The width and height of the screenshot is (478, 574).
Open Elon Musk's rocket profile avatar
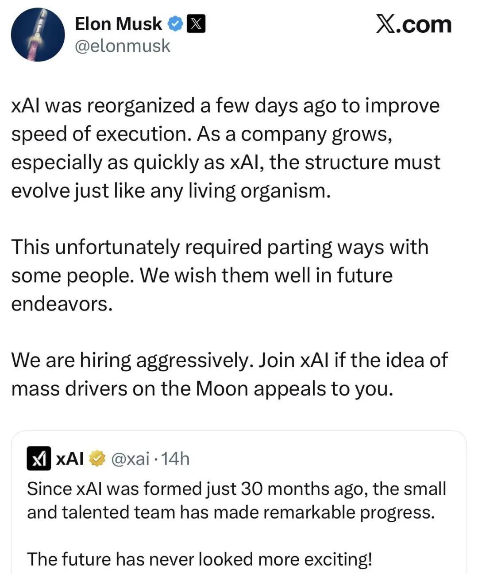point(38,35)
